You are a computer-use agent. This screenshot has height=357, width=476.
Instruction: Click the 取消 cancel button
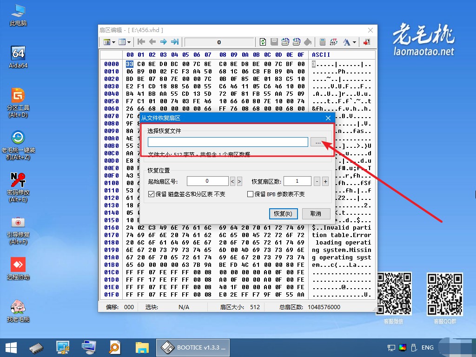[316, 214]
